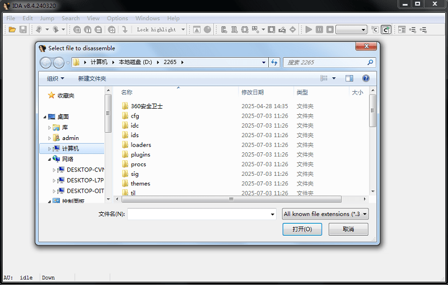Screen dimensions: 448x285
Task: Open the view options dropdown arrow
Action: pyautogui.click(x=334, y=78)
